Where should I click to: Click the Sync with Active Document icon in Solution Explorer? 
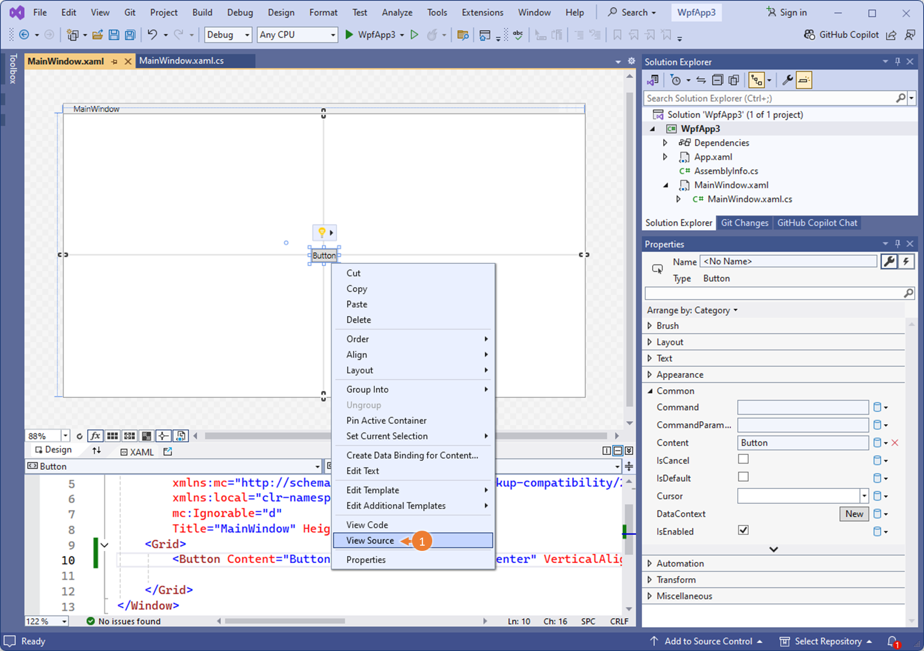pos(701,80)
